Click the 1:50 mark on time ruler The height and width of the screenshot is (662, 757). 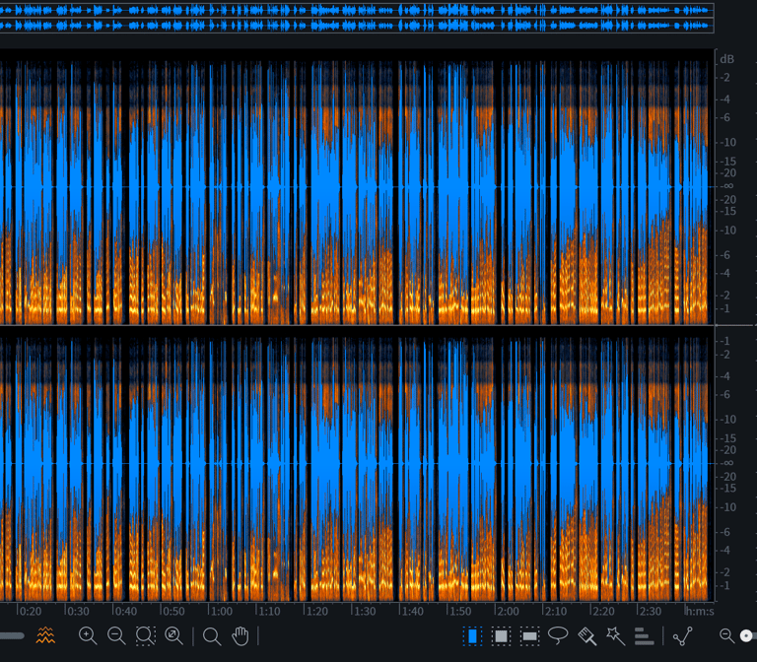point(460,612)
